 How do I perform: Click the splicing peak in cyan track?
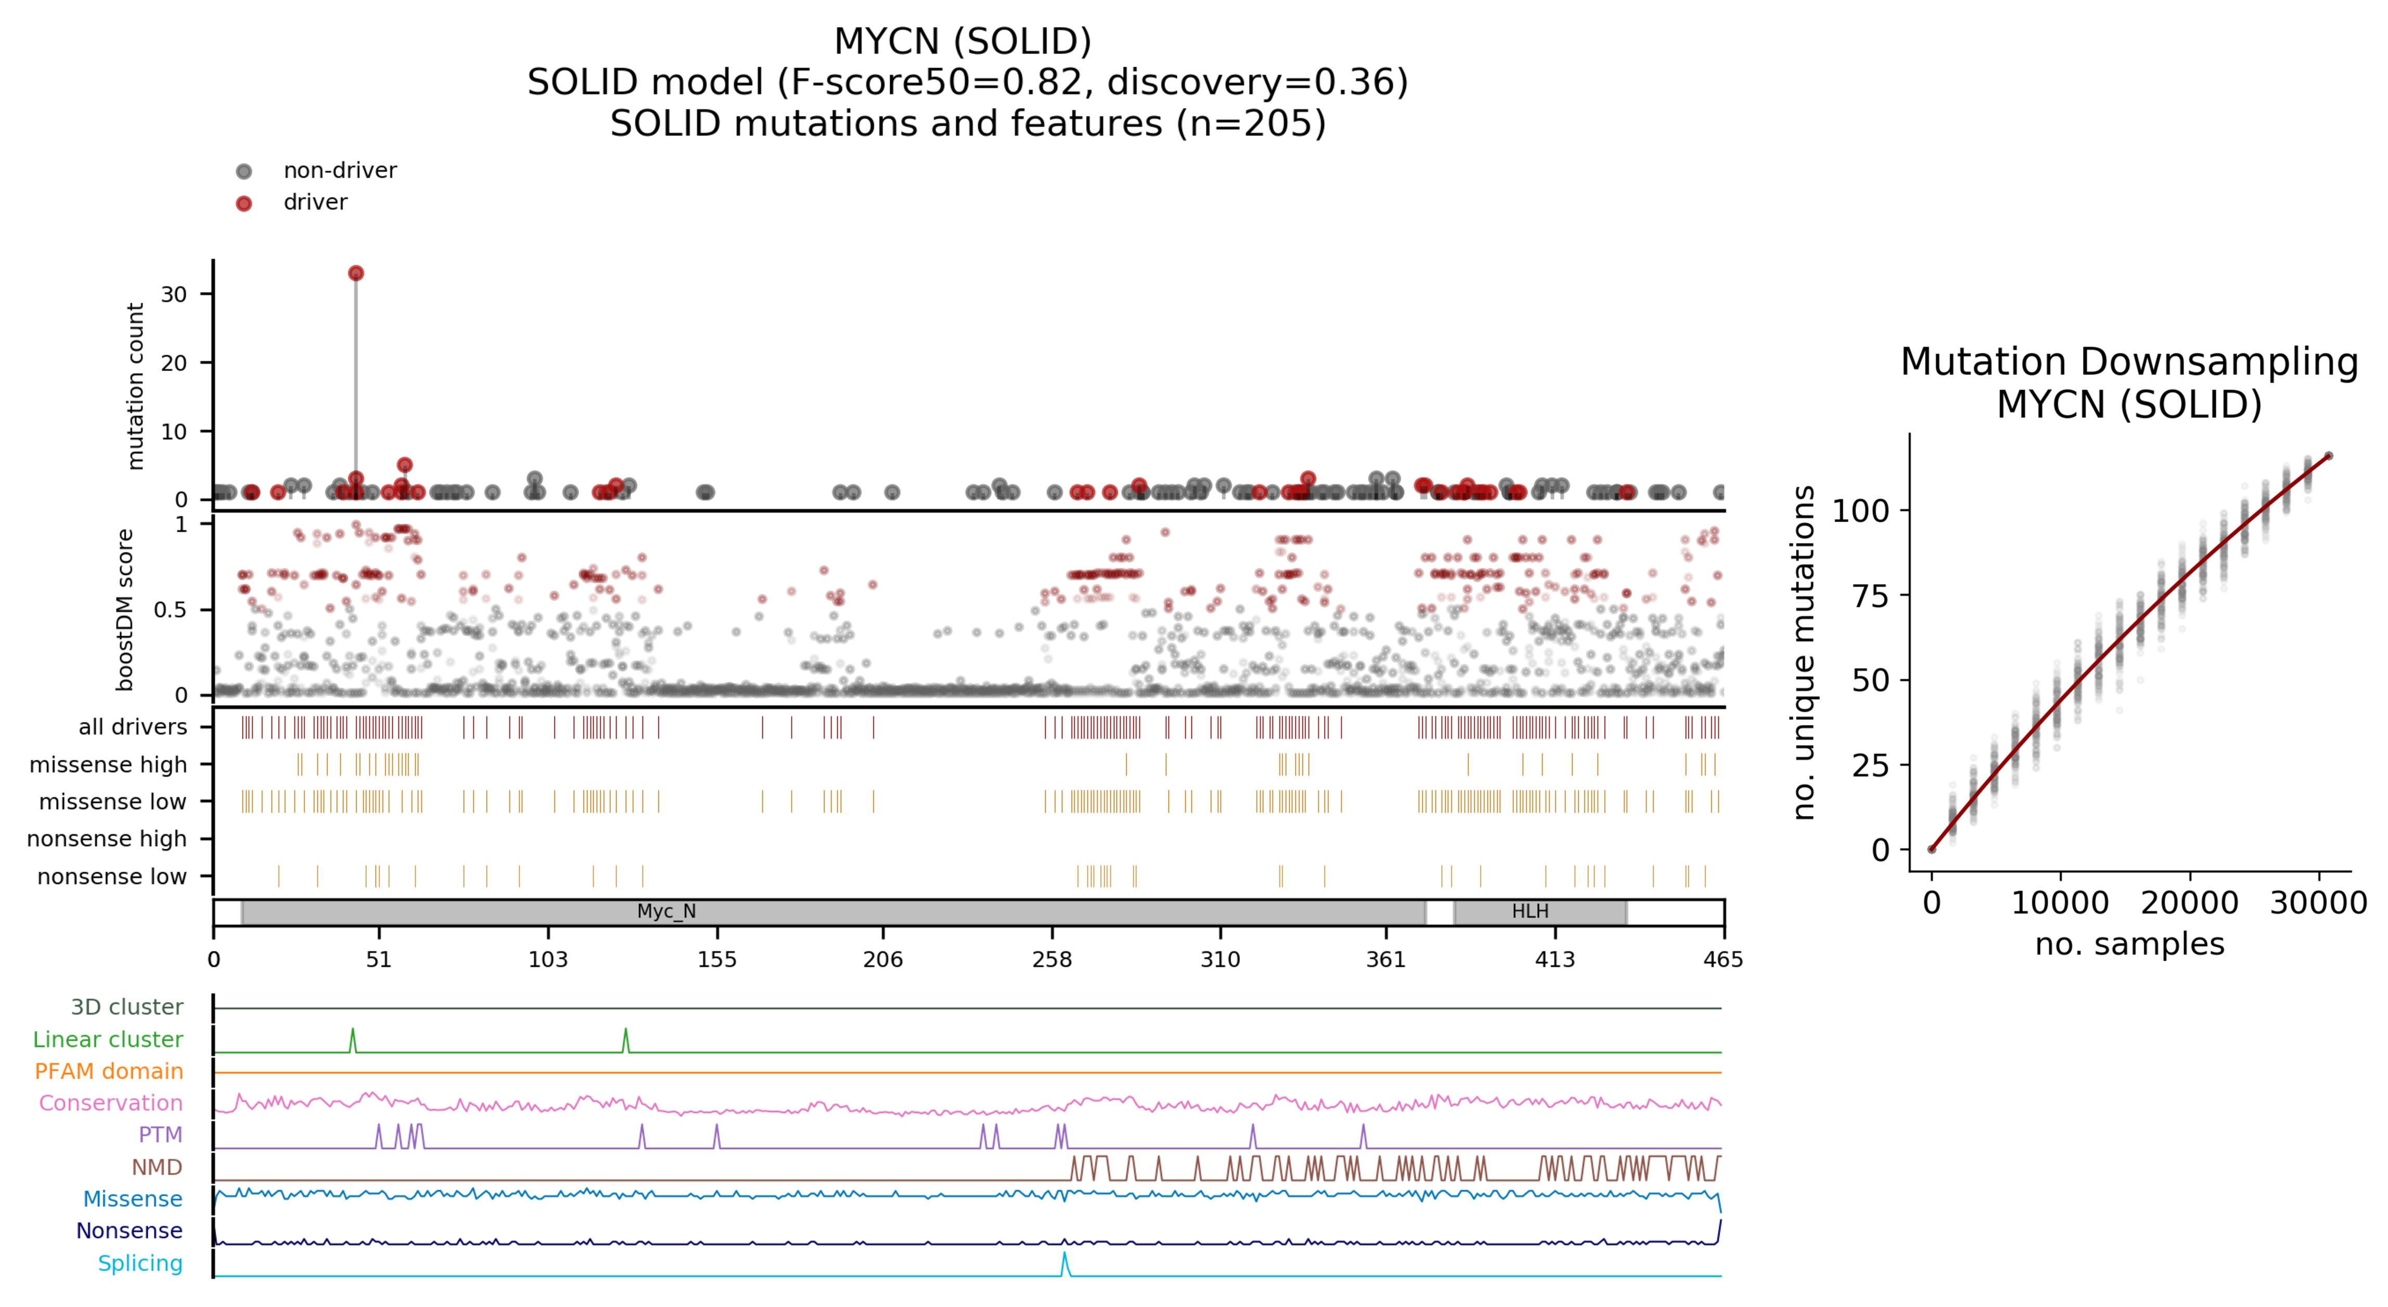pos(1064,1255)
